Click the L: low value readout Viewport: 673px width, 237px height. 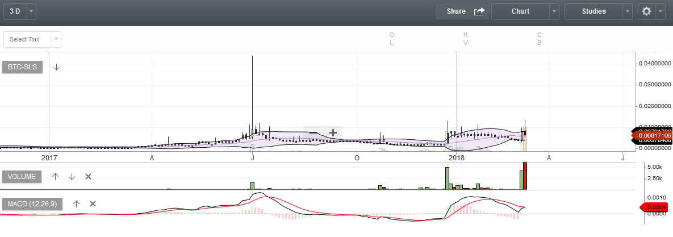tap(392, 43)
